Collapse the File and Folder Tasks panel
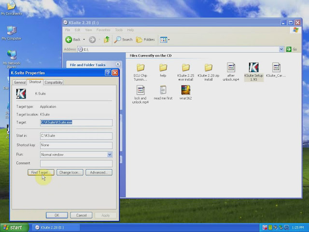The image size is (309, 232). coord(118,64)
